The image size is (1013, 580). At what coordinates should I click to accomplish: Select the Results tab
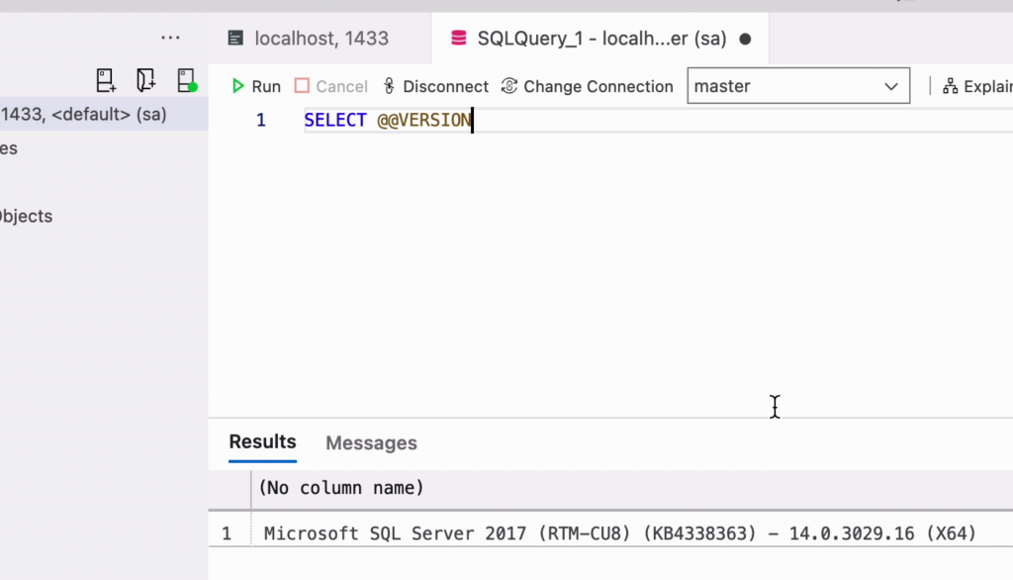[262, 442]
